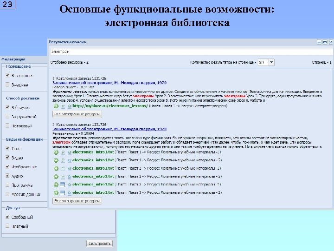The height and width of the screenshot is (251, 334).
Task: Check the Потоковый delivery option
Action: point(7,125)
